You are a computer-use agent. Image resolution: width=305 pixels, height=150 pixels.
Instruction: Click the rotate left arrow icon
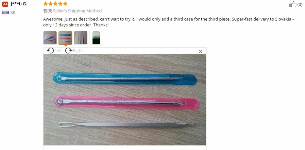pyautogui.click(x=50, y=51)
